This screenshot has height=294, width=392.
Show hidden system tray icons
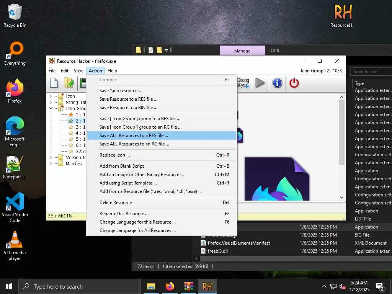coord(324,286)
